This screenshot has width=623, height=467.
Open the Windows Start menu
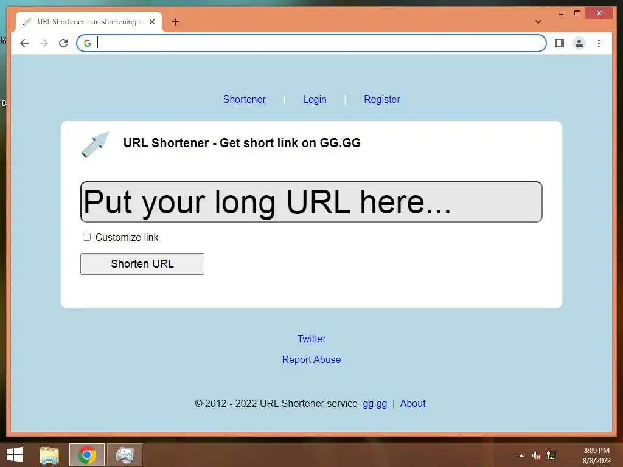coord(15,455)
